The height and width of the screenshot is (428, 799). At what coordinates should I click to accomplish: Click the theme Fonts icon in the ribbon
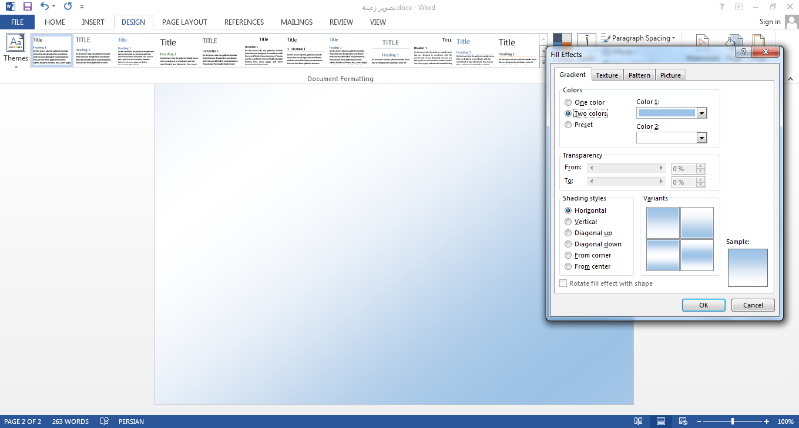tap(587, 39)
